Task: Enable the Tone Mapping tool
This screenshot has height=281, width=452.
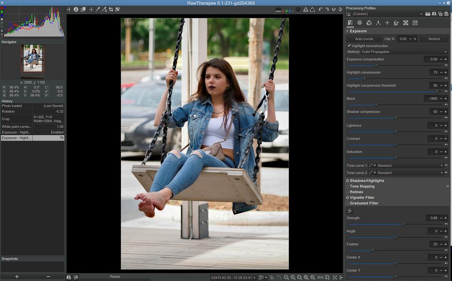Action: click(x=348, y=186)
